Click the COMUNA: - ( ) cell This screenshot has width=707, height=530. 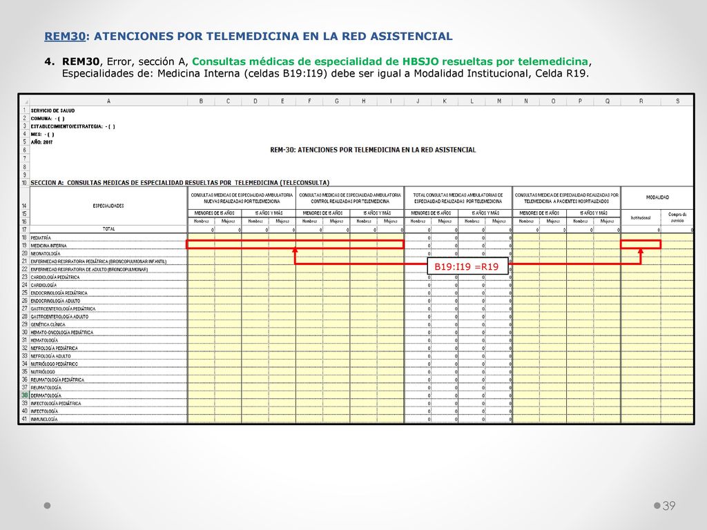(x=48, y=119)
